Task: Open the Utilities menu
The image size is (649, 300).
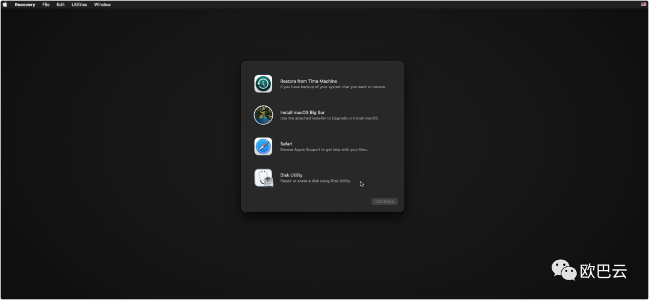Action: click(x=79, y=5)
